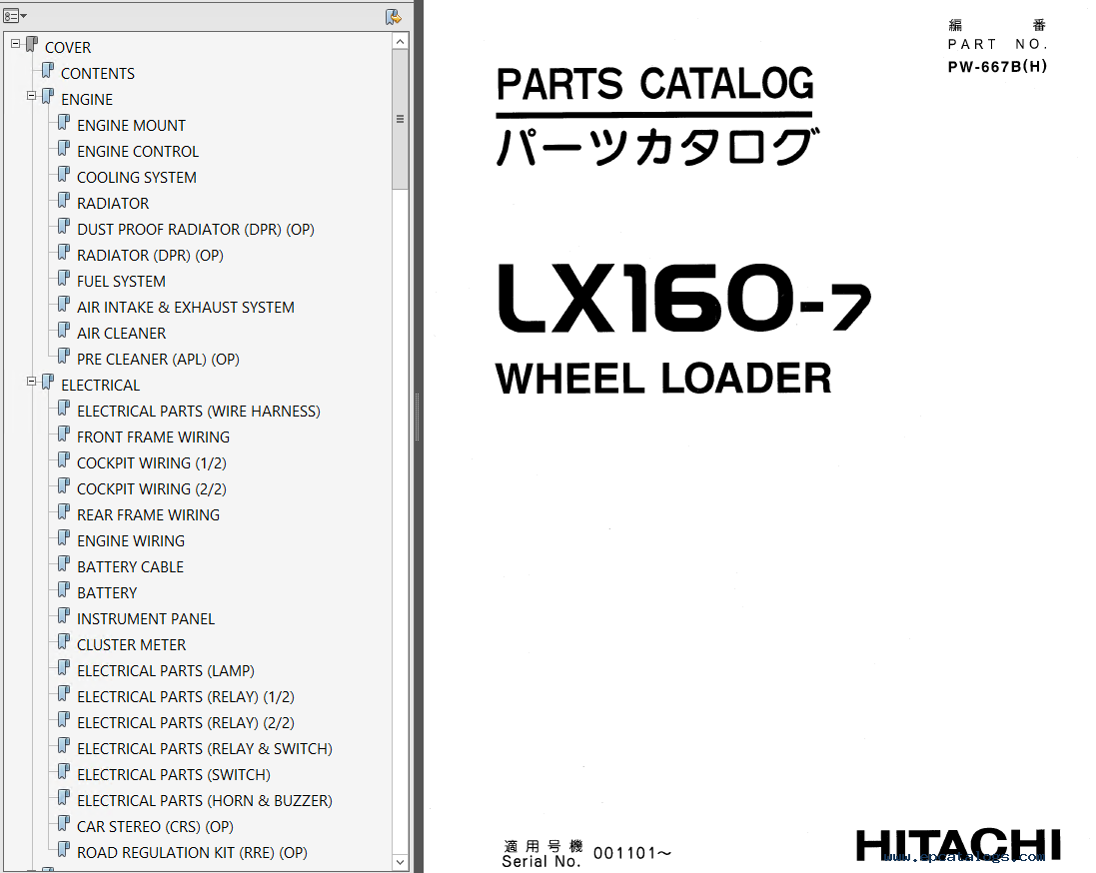Select ROAD REGULATION KIT (RRE) (OP) bookmark
Image resolution: width=1096 pixels, height=873 pixels.
[x=192, y=853]
